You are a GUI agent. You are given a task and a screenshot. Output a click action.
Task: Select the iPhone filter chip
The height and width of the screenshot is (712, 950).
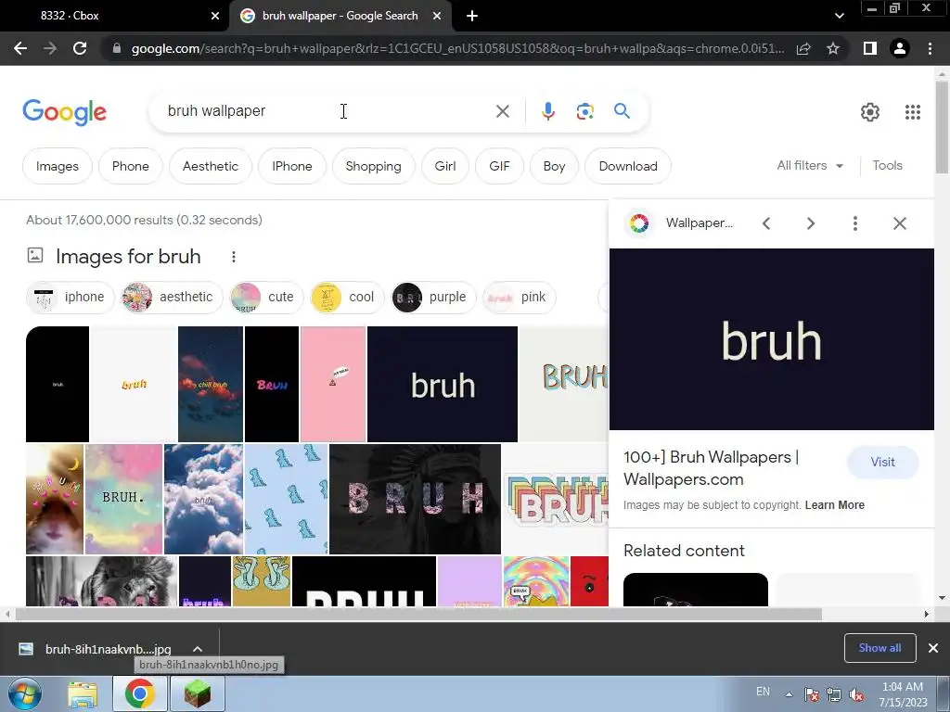click(x=292, y=166)
